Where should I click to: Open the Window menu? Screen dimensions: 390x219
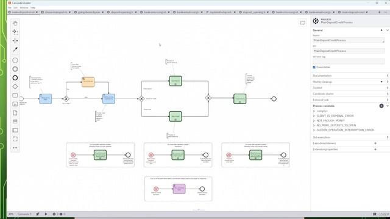coord(24,8)
